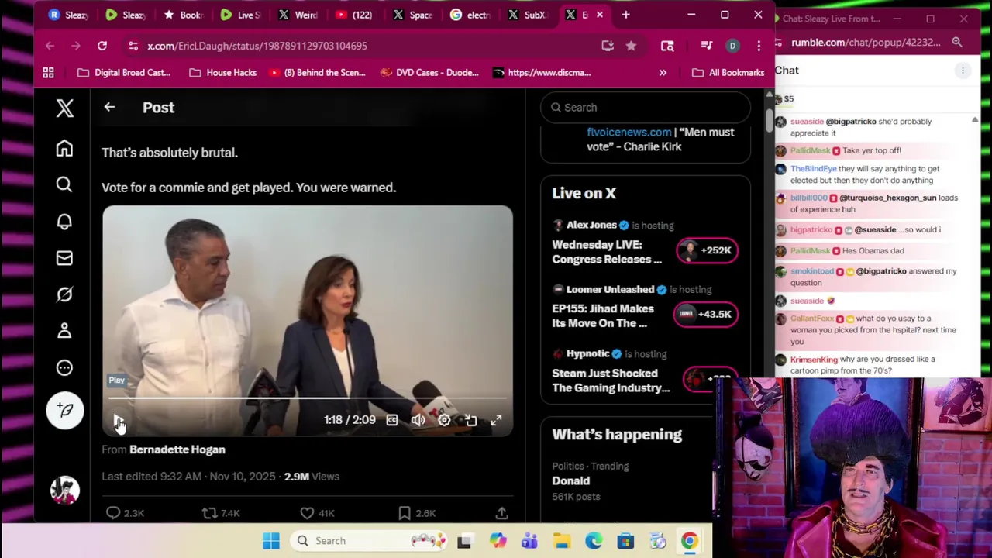Image resolution: width=992 pixels, height=558 pixels.
Task: Open Rumble chat options three-dot menu
Action: click(963, 71)
